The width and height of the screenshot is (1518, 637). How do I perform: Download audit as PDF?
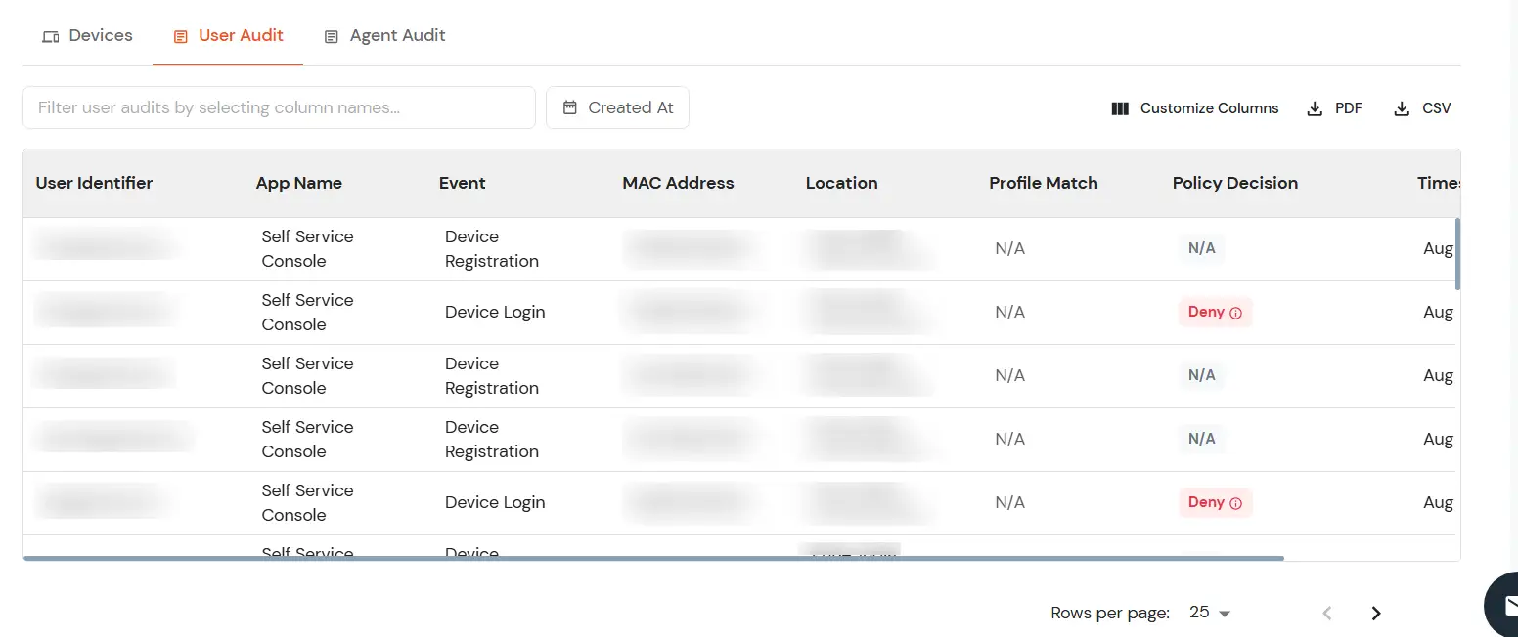coord(1335,108)
